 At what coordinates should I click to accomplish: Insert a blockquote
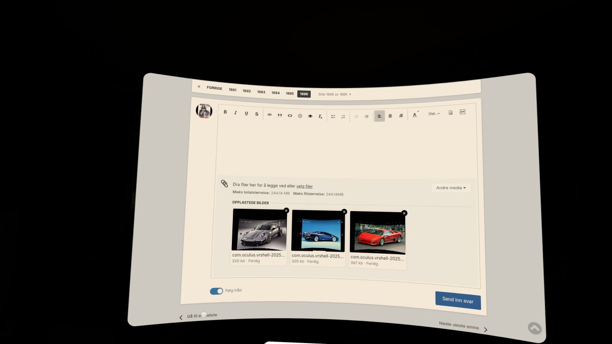280,115
